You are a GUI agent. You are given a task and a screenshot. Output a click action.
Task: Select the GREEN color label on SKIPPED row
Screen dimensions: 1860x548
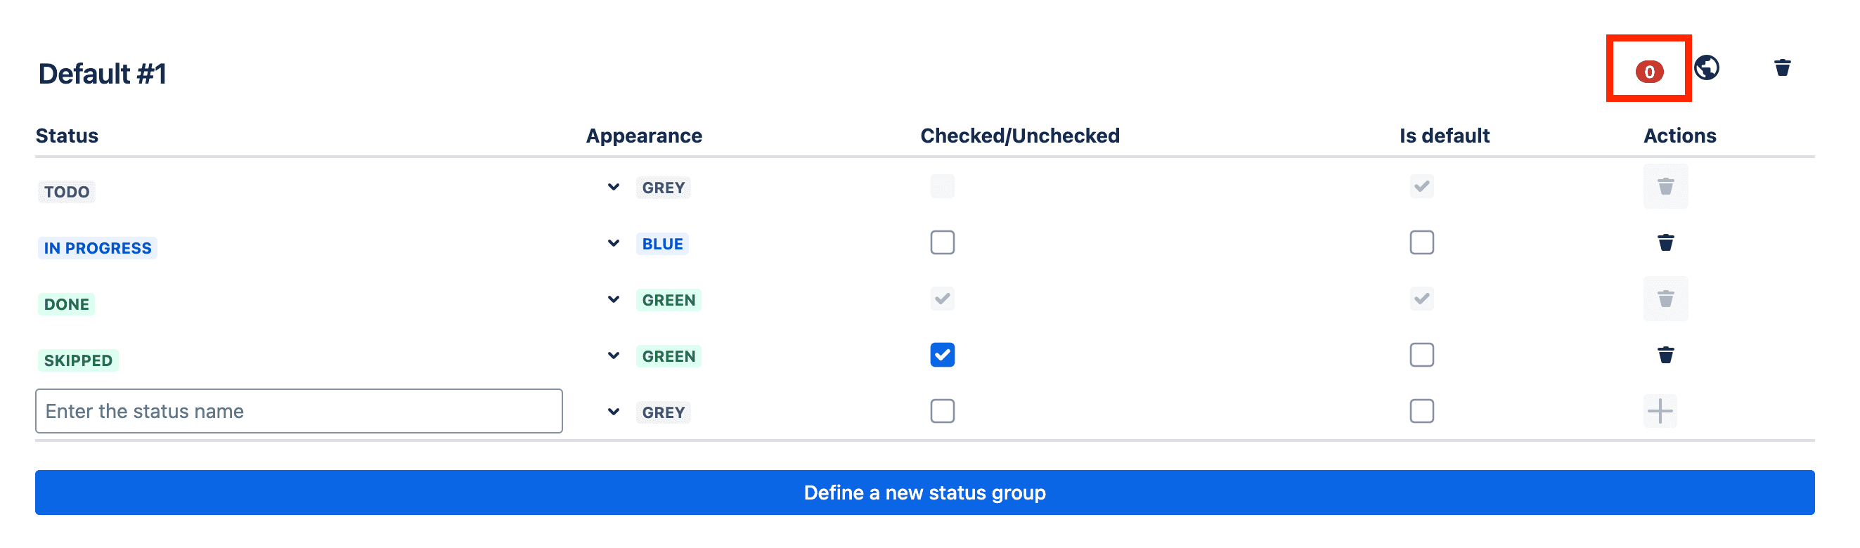pyautogui.click(x=669, y=355)
